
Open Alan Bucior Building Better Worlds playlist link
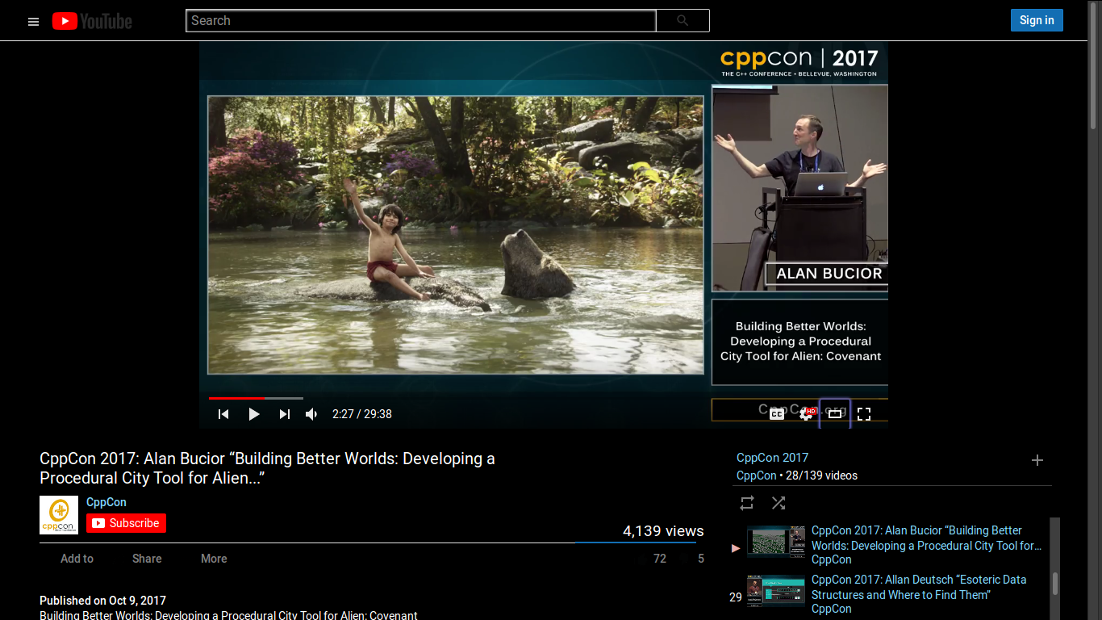point(927,538)
